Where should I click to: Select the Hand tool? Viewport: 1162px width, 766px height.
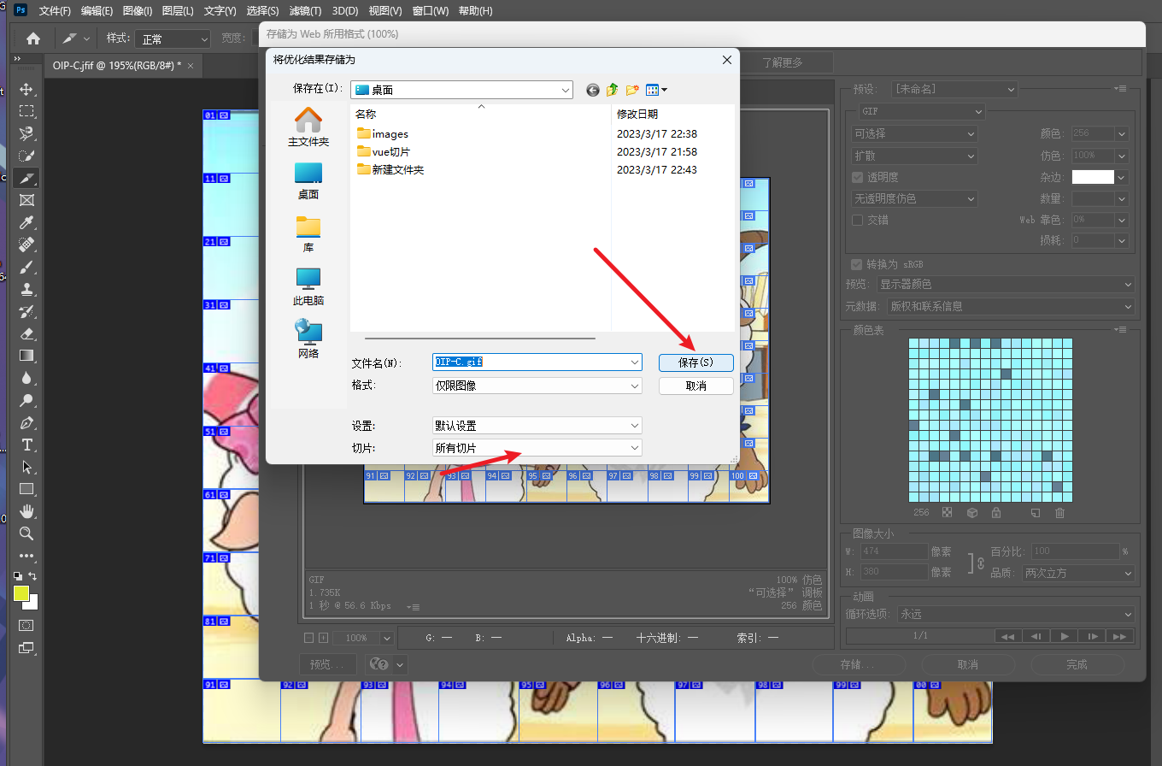(x=26, y=511)
